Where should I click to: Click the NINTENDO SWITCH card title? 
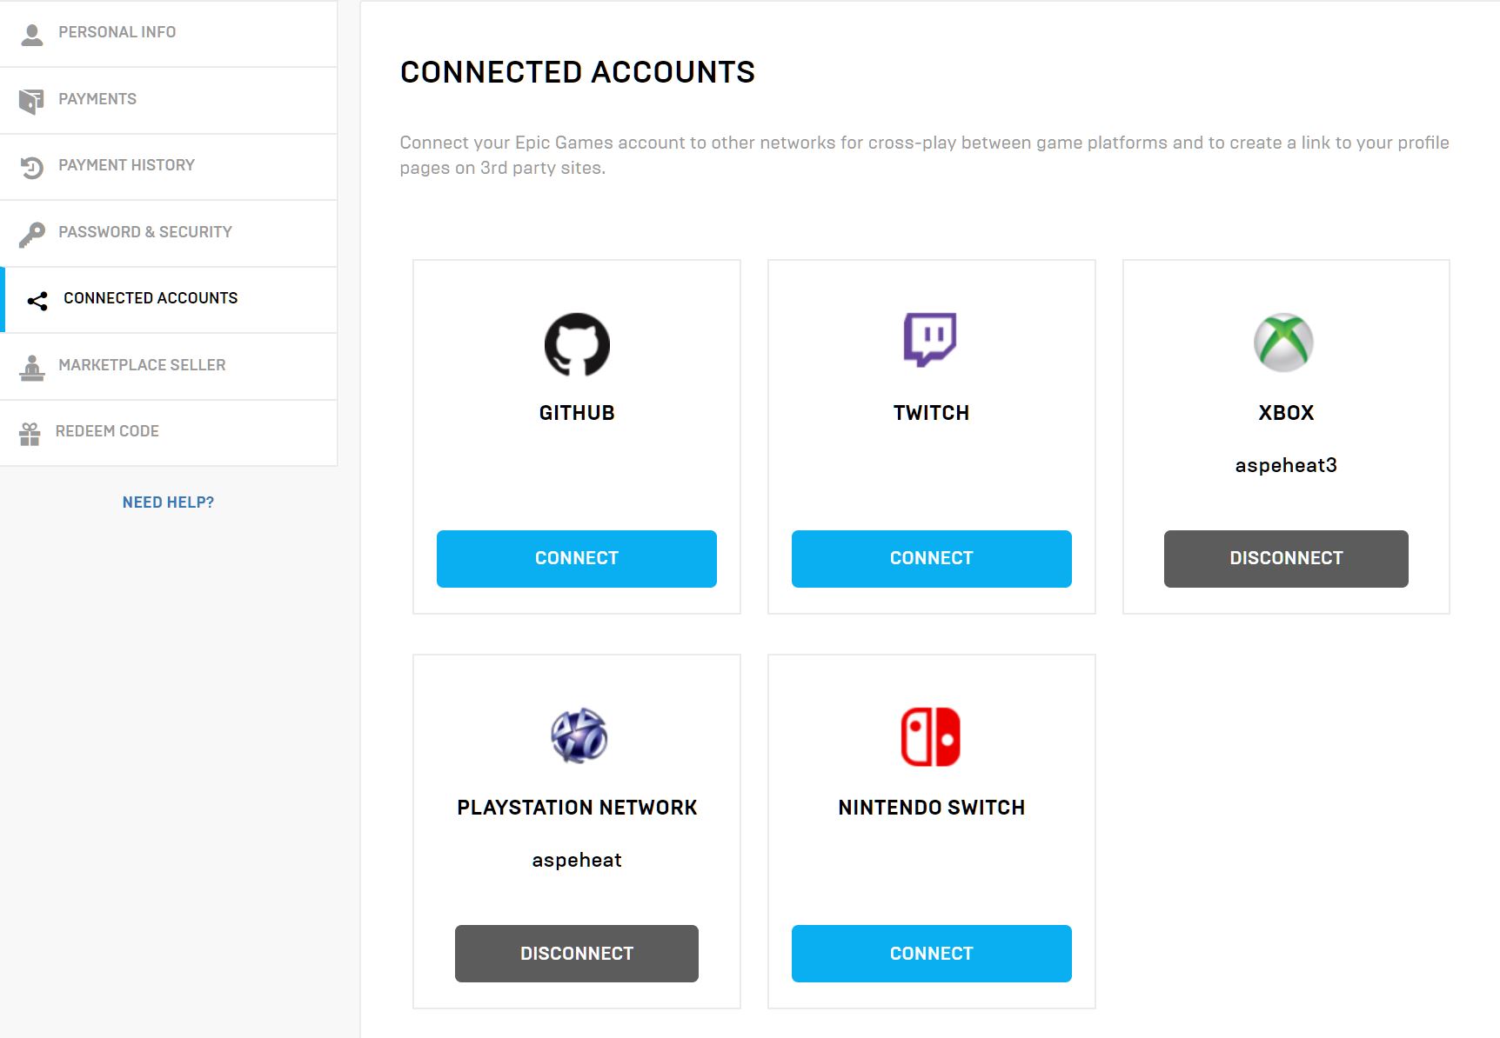[x=931, y=808]
